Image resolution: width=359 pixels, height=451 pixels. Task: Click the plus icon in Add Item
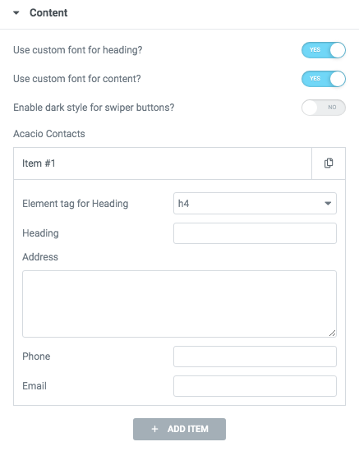[154, 429]
